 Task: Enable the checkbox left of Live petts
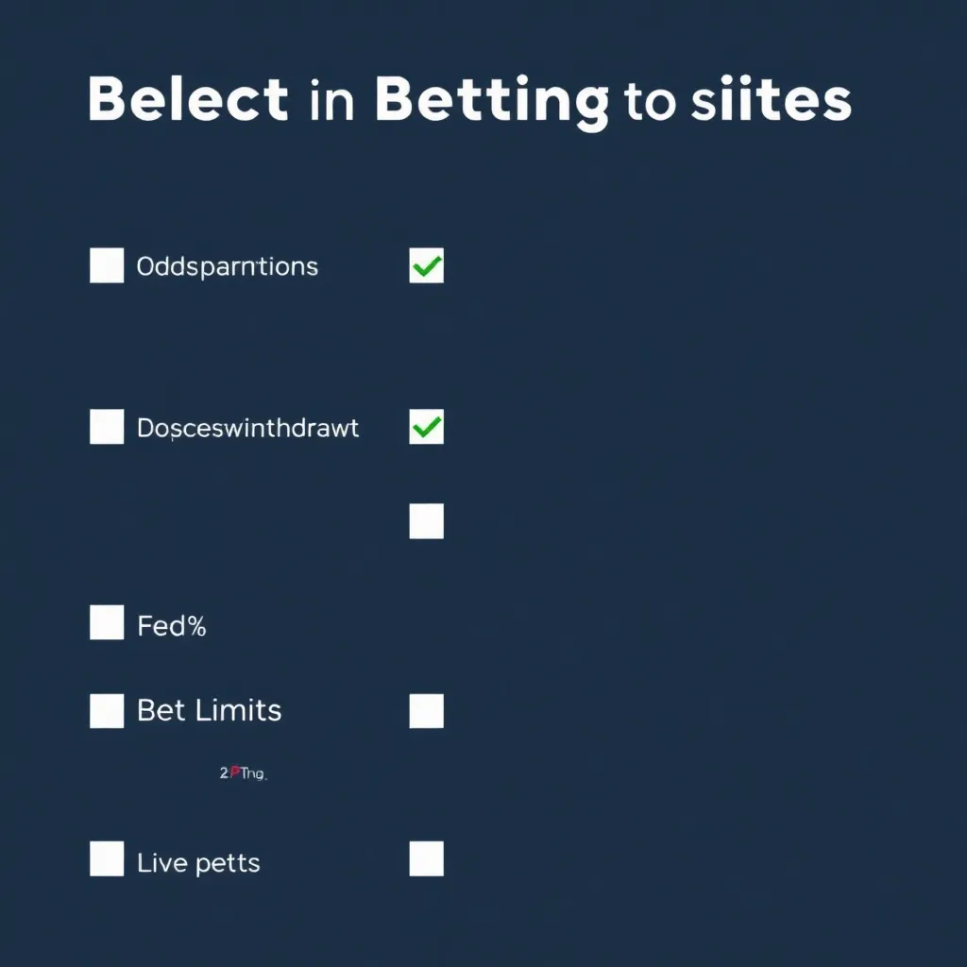click(107, 859)
